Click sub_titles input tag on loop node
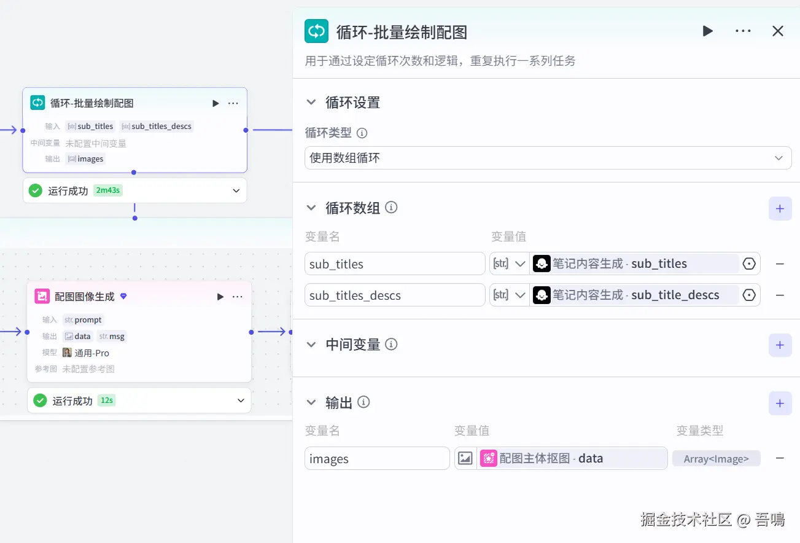The width and height of the screenshot is (800, 543). (90, 127)
